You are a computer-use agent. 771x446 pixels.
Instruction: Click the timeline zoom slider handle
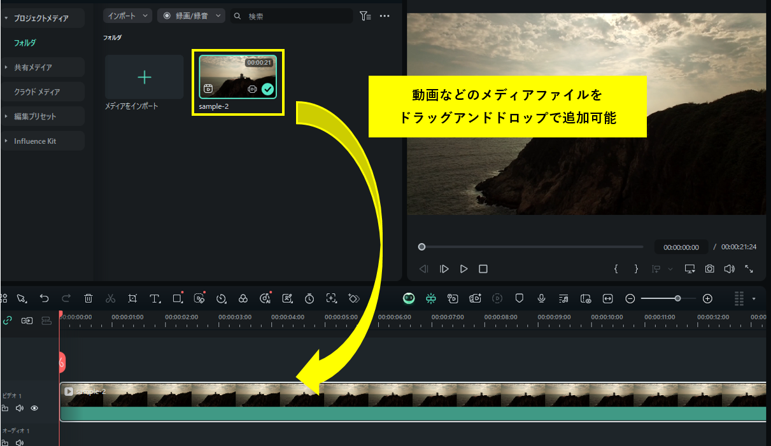(677, 298)
